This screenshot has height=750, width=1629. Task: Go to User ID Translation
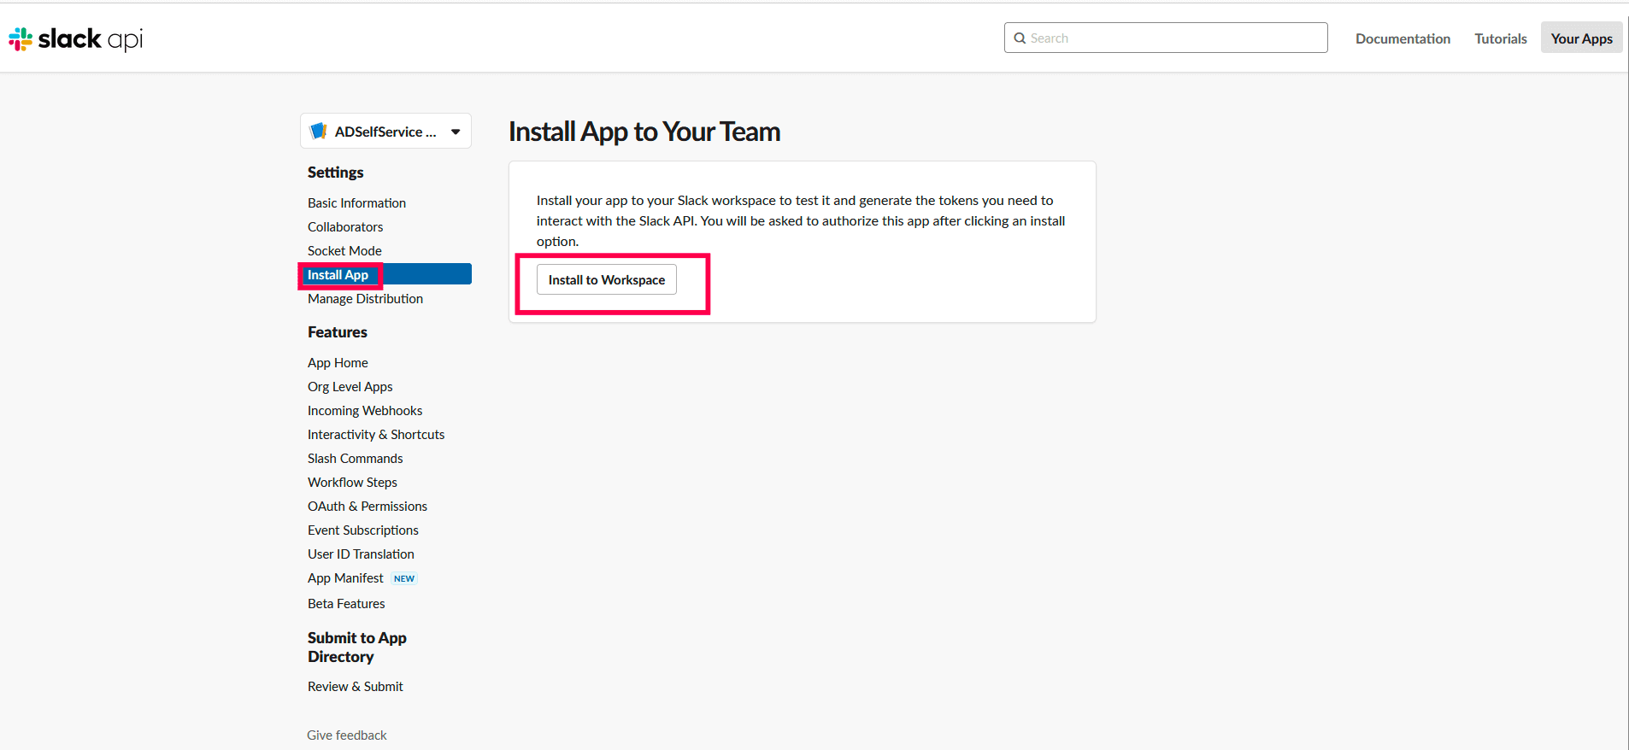coord(361,554)
